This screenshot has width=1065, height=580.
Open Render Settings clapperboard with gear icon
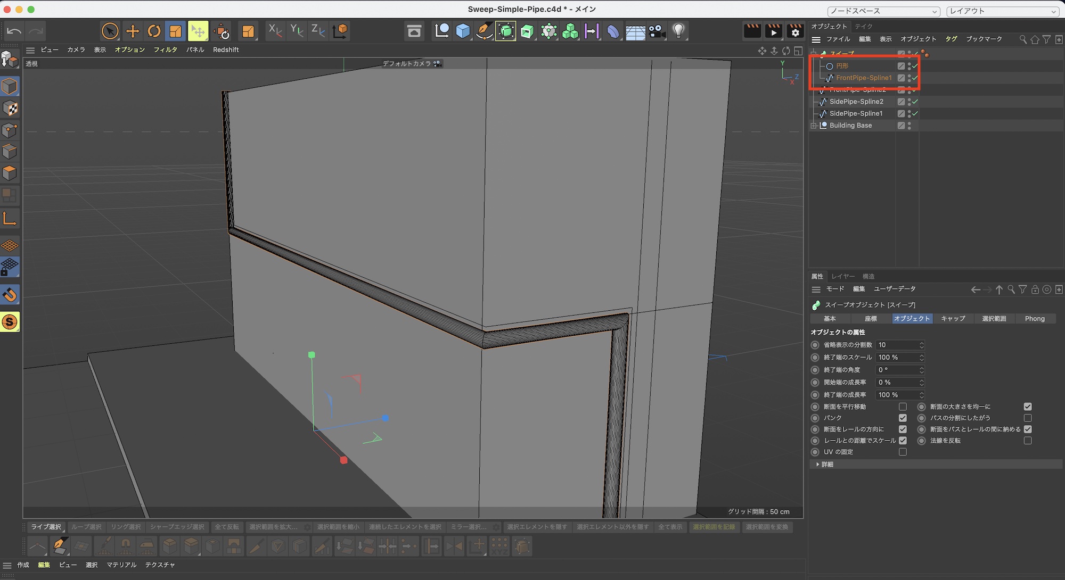pos(795,31)
